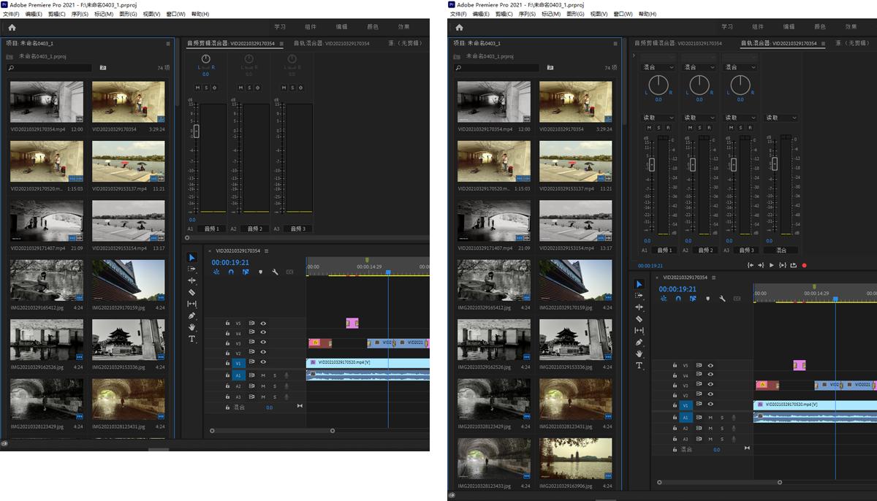This screenshot has width=877, height=501.
Task: Expand effects section arrow in track mixer
Action: (634, 56)
